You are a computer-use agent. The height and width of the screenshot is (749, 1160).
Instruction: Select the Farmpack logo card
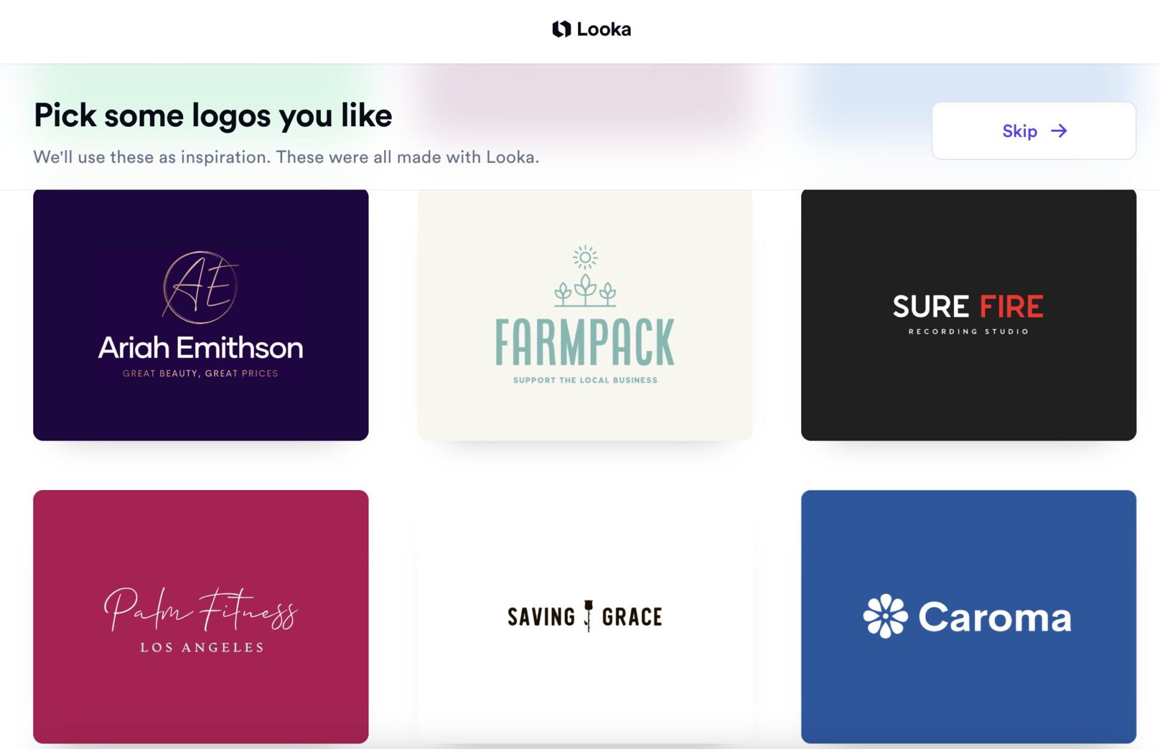pyautogui.click(x=585, y=314)
